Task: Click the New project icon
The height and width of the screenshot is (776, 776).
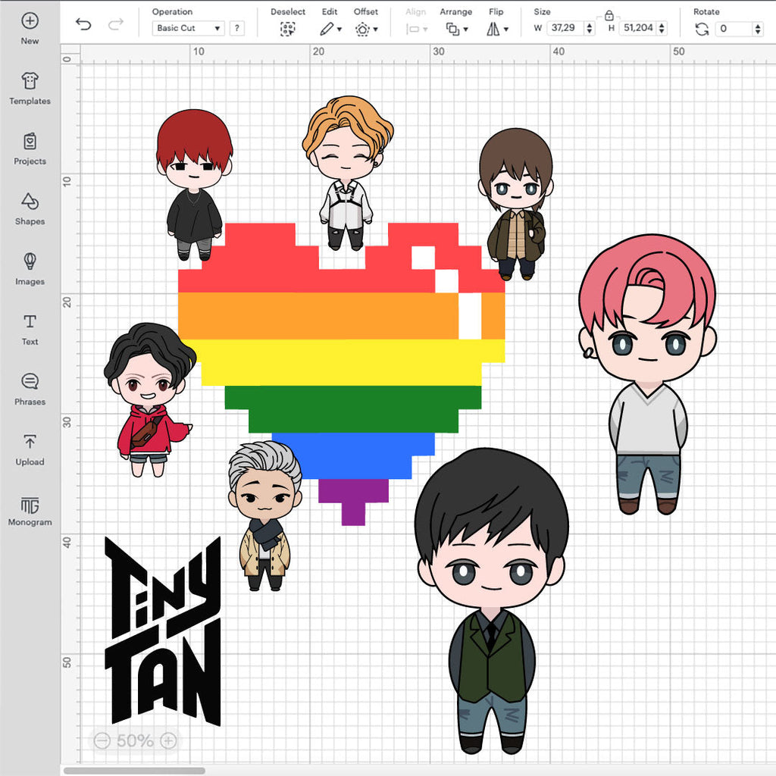Action: point(30,21)
